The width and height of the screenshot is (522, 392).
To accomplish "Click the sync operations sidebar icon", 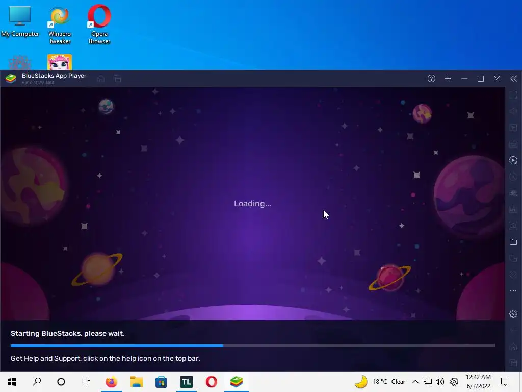I will [513, 177].
